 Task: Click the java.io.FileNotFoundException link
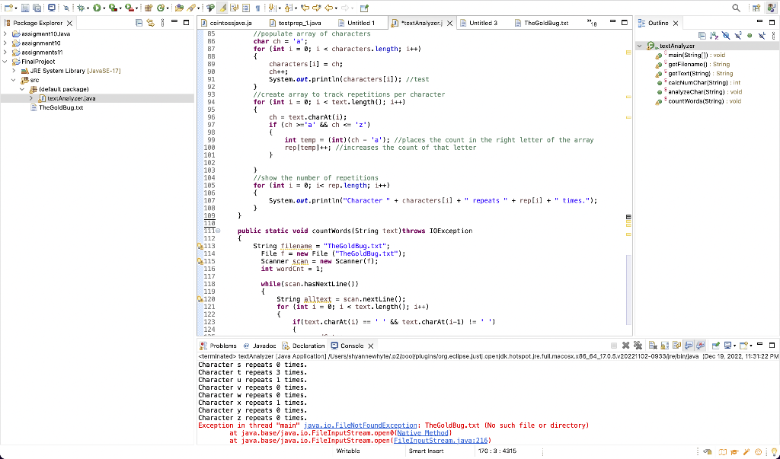click(360, 425)
